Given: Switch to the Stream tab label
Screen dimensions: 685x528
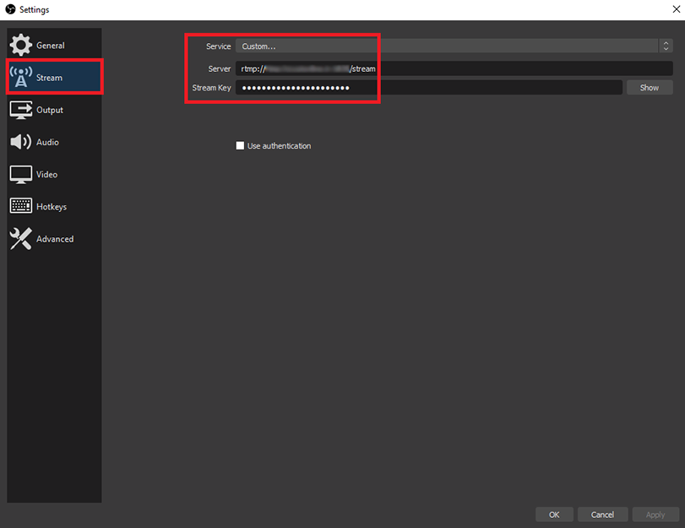Looking at the screenshot, I should (x=49, y=78).
